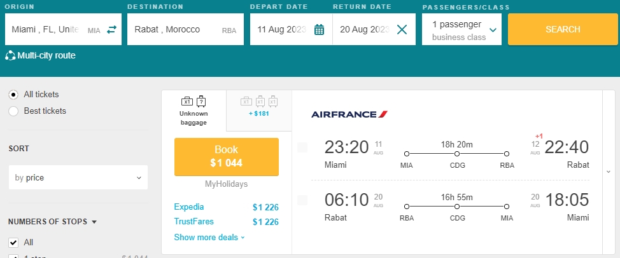Collapse the Numbers of Stops section
620x258 pixels.
(x=94, y=222)
